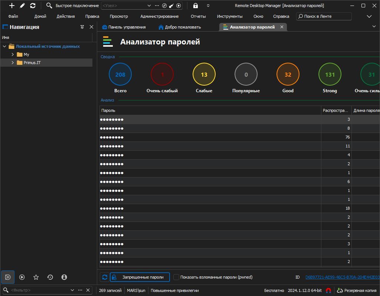Open the Инструменты ribbon tab
Viewport: 380px width, 296px height.
[230, 16]
